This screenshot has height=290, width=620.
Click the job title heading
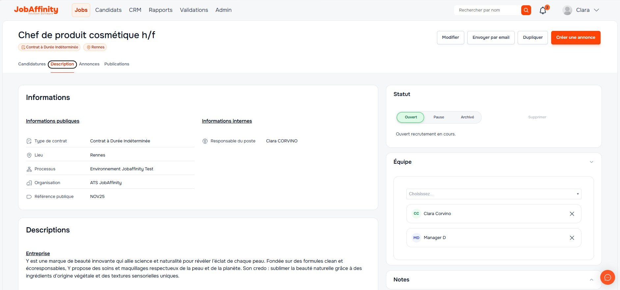[87, 35]
